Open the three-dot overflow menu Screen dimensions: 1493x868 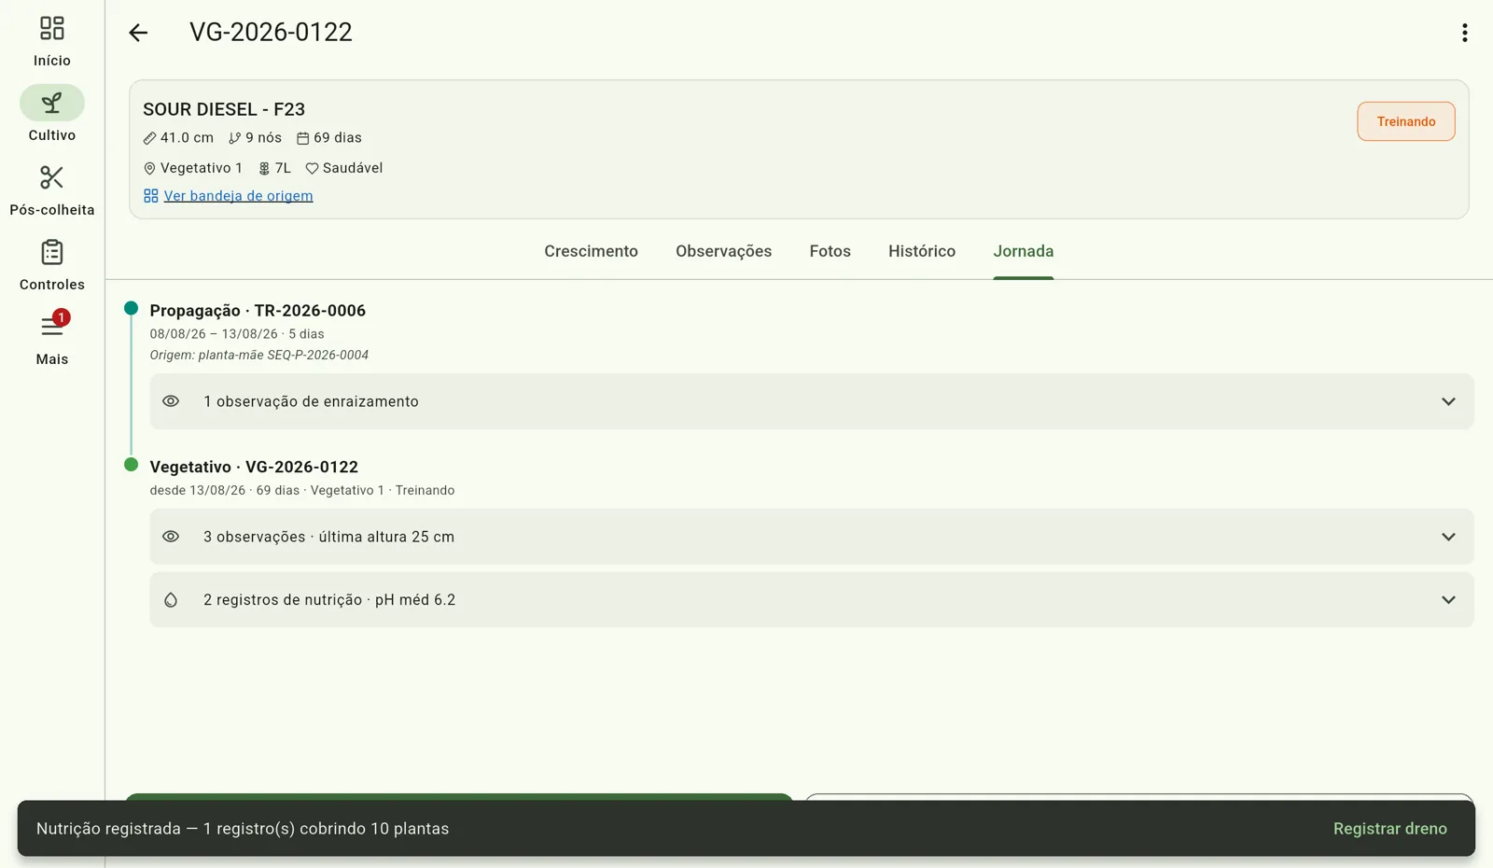pos(1464,33)
